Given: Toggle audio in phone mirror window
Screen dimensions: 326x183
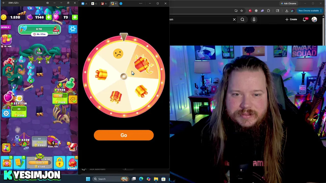Looking at the screenshot, I should (x=47, y=3).
